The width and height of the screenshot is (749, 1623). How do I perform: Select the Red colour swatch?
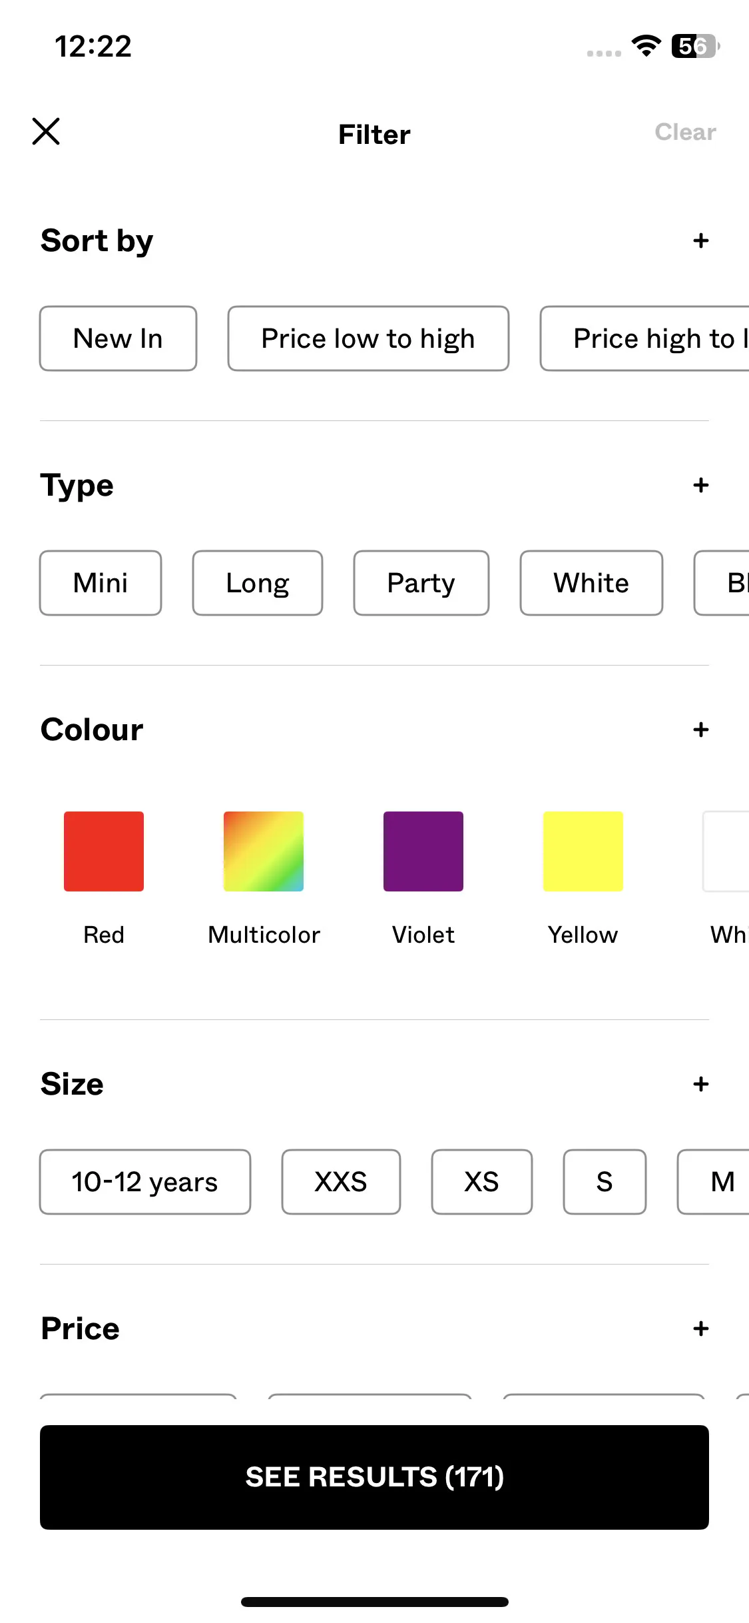(x=104, y=851)
